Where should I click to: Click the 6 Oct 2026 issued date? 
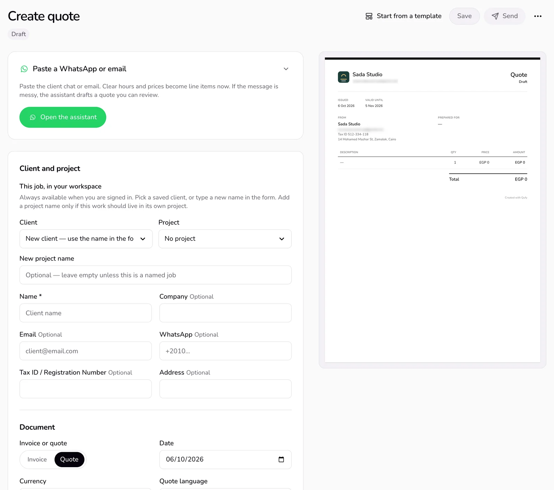point(346,106)
